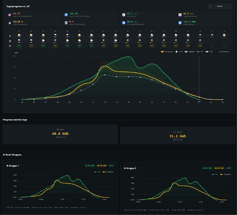Click top-row weather icon for hour 12
This screenshot has width=237, height=215.
click(x=104, y=35)
